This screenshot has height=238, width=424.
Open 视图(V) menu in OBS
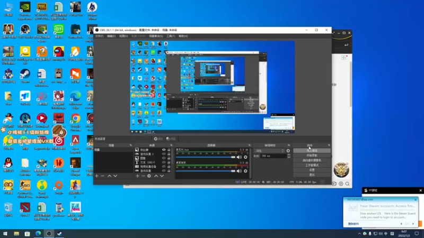coord(123,36)
